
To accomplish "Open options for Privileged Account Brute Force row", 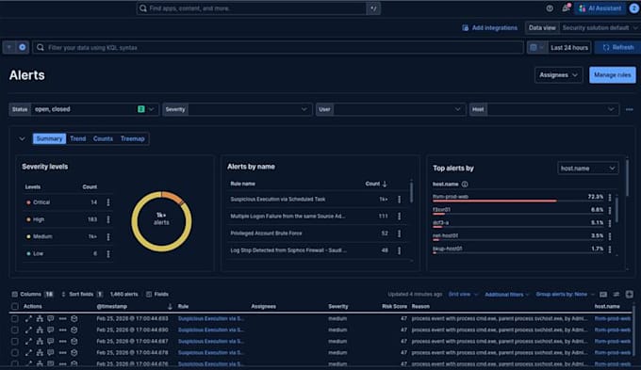I will click(x=399, y=233).
